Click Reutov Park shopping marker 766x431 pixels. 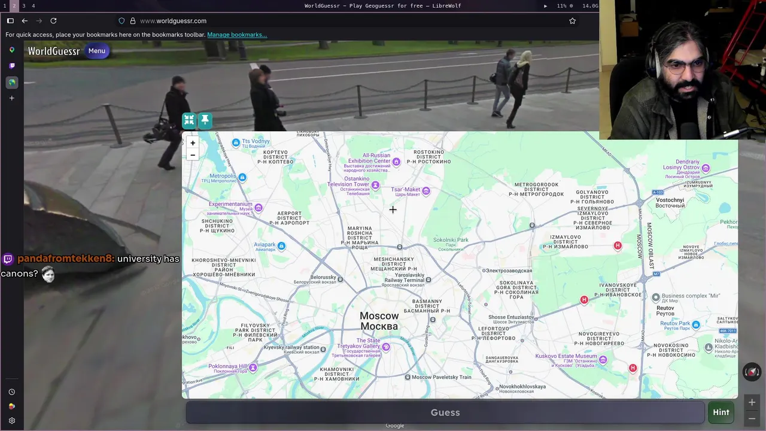[695, 324]
